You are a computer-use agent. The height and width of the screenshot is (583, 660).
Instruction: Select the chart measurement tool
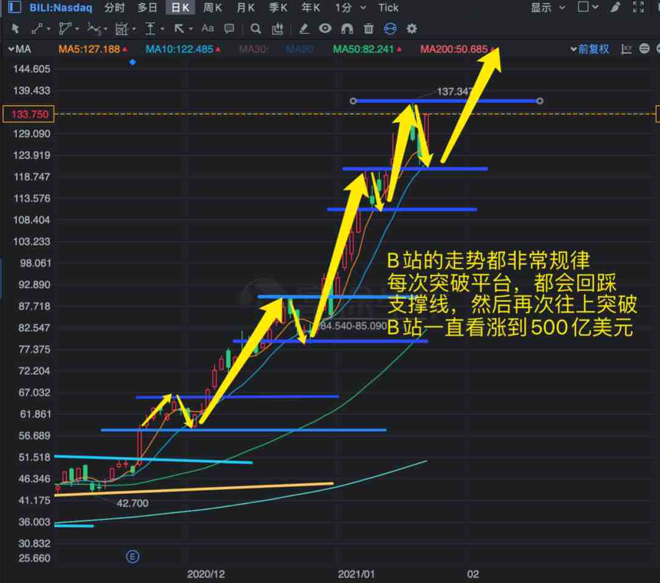tap(122, 29)
